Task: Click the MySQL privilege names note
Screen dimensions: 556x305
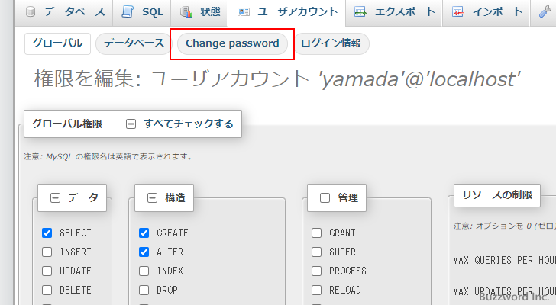Action: coord(108,157)
